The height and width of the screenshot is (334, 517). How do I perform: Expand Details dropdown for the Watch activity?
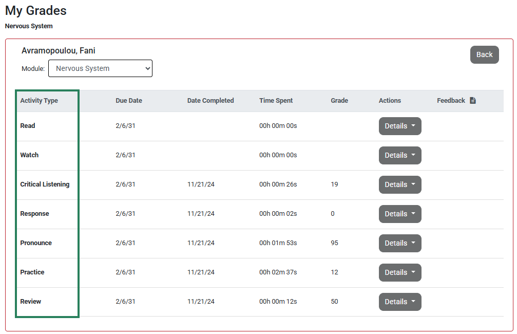(399, 155)
